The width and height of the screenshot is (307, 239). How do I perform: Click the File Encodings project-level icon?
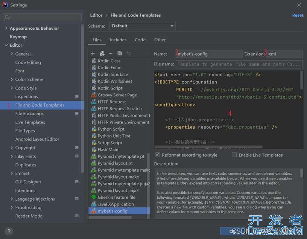tap(77, 113)
